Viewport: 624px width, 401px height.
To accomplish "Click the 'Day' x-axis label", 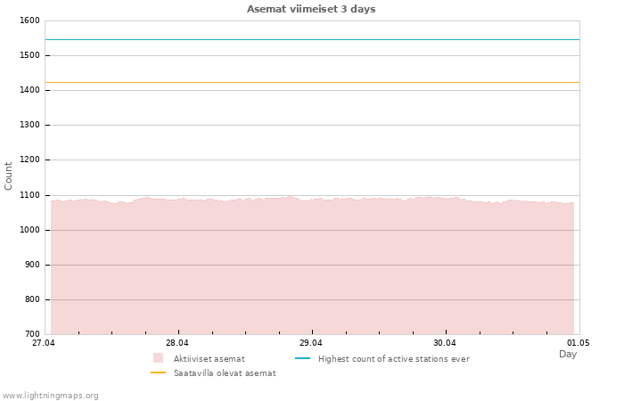I will click(568, 354).
